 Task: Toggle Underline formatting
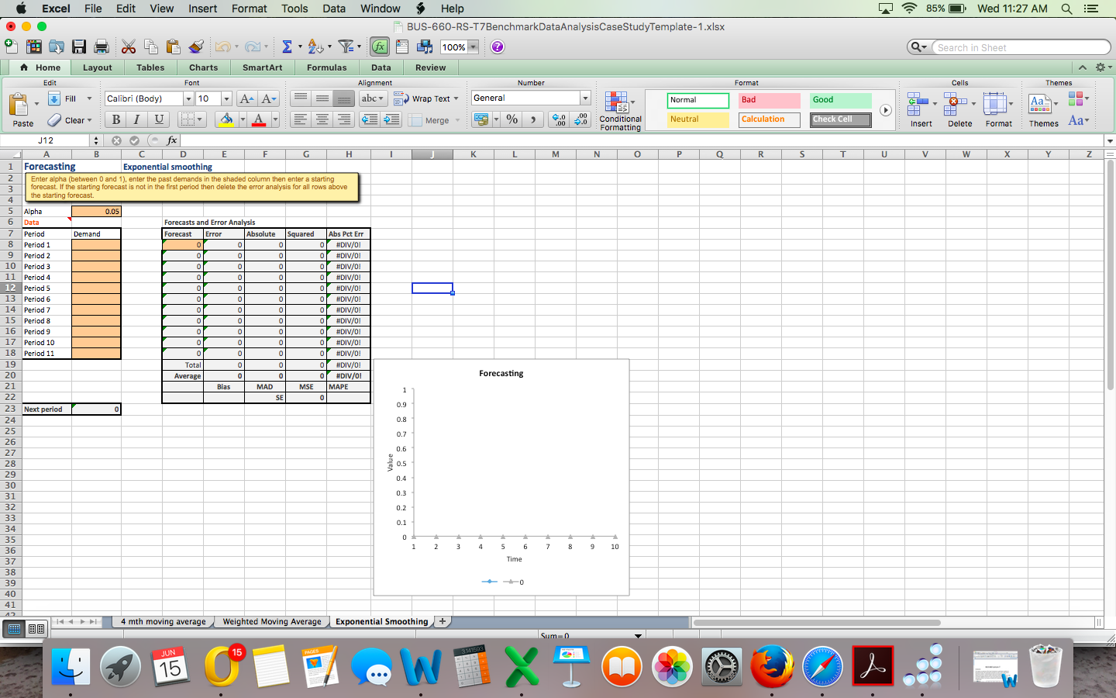(159, 119)
